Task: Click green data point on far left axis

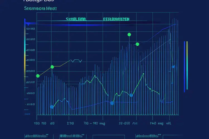Action: pyautogui.click(x=38, y=76)
